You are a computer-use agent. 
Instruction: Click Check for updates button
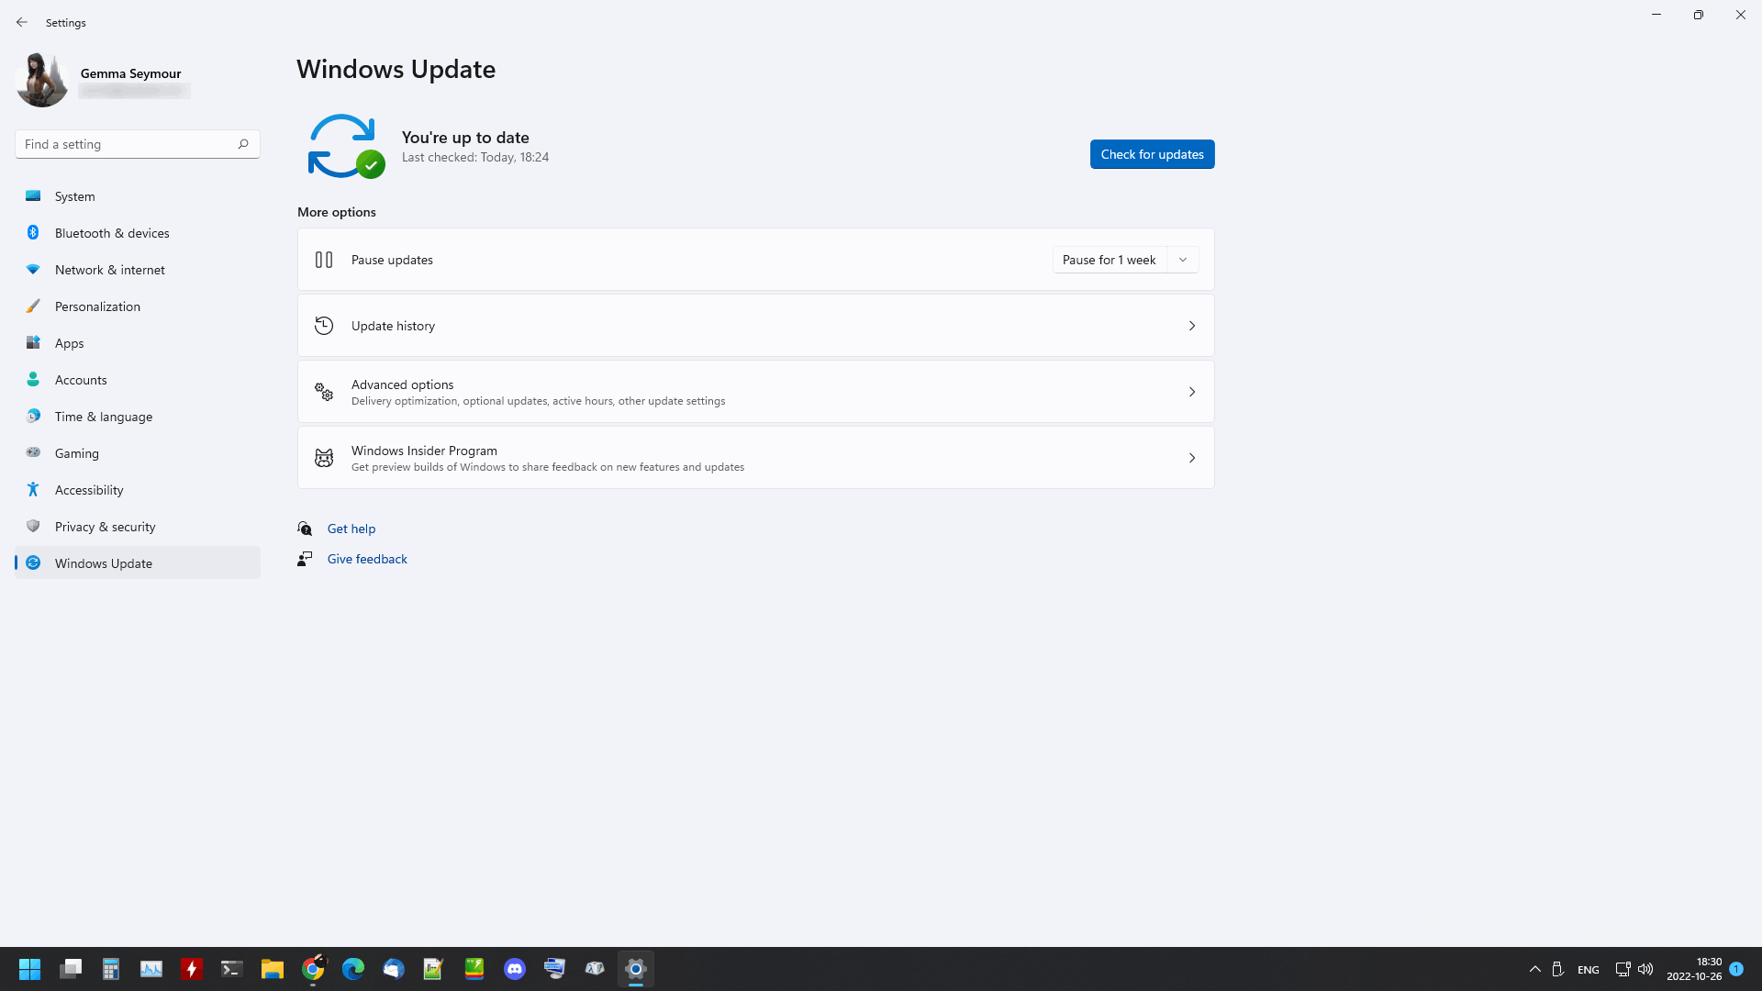pos(1152,154)
